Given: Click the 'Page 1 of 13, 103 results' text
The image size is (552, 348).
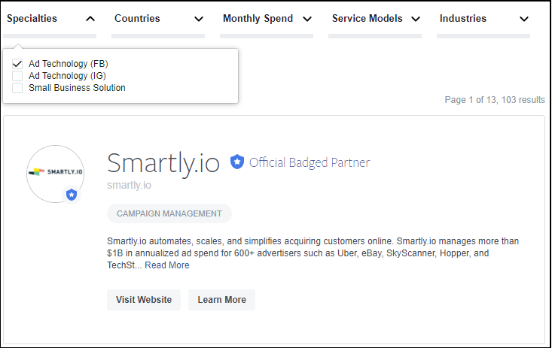Looking at the screenshot, I should (495, 100).
